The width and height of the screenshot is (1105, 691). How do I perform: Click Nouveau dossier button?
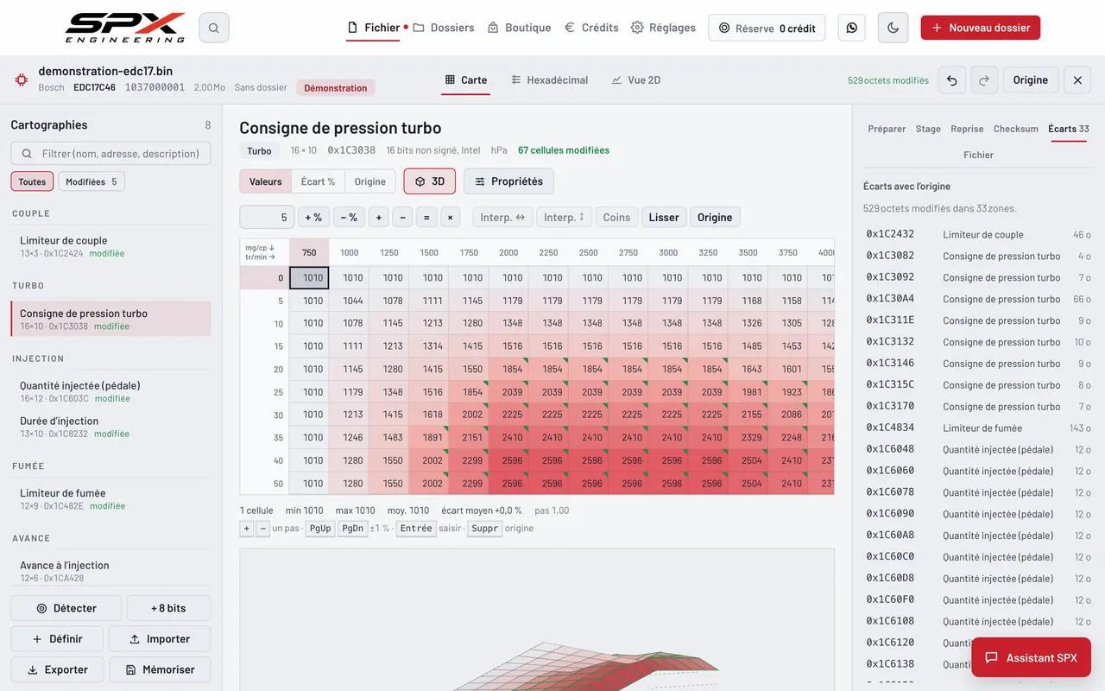[x=981, y=28]
